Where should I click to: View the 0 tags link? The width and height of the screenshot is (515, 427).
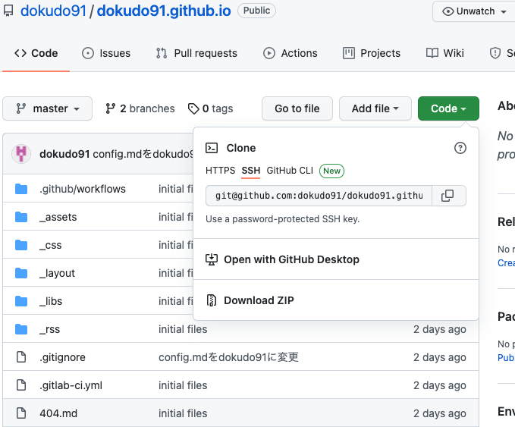coord(211,108)
